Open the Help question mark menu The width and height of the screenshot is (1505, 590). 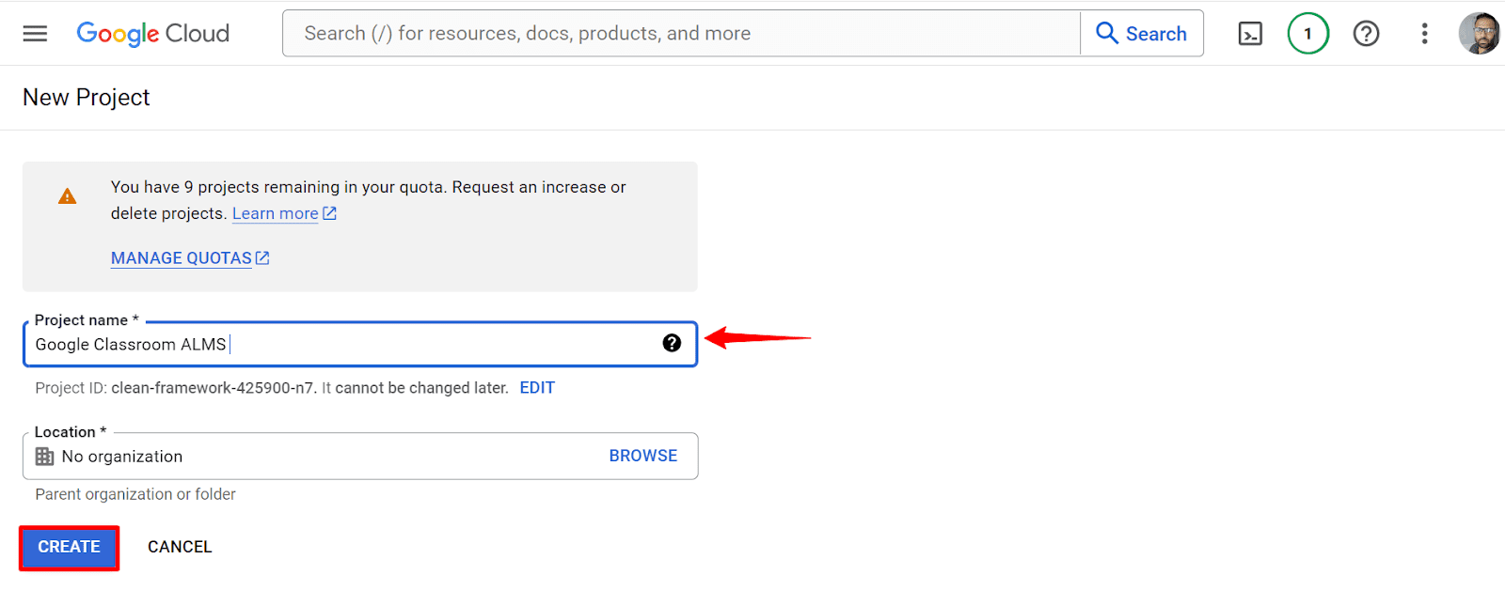1366,34
